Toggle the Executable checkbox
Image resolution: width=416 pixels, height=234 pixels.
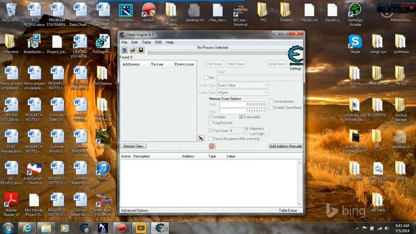(241, 117)
